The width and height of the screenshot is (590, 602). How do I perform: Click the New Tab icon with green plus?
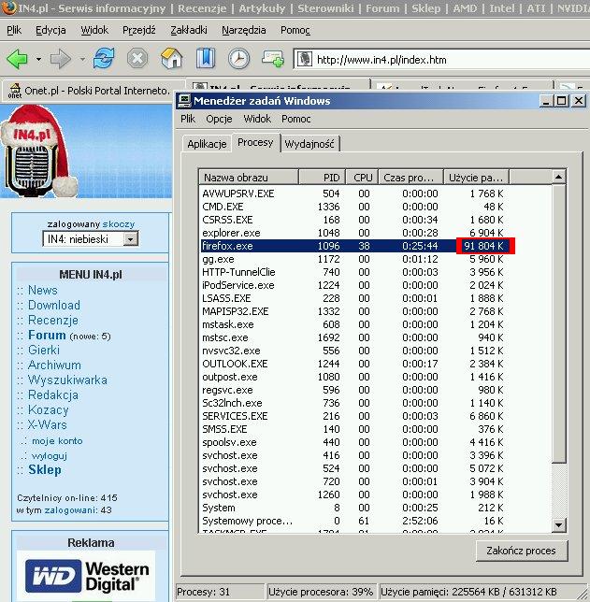click(x=273, y=59)
